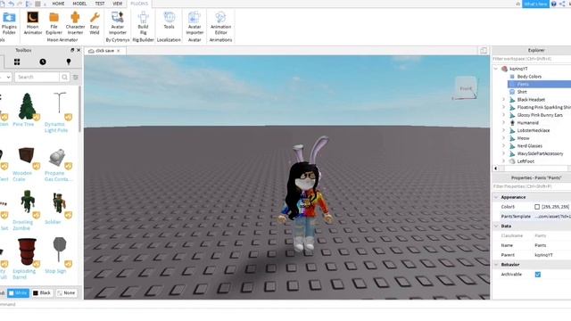Insert the Pine Tree model from Toolbox

pos(27,109)
